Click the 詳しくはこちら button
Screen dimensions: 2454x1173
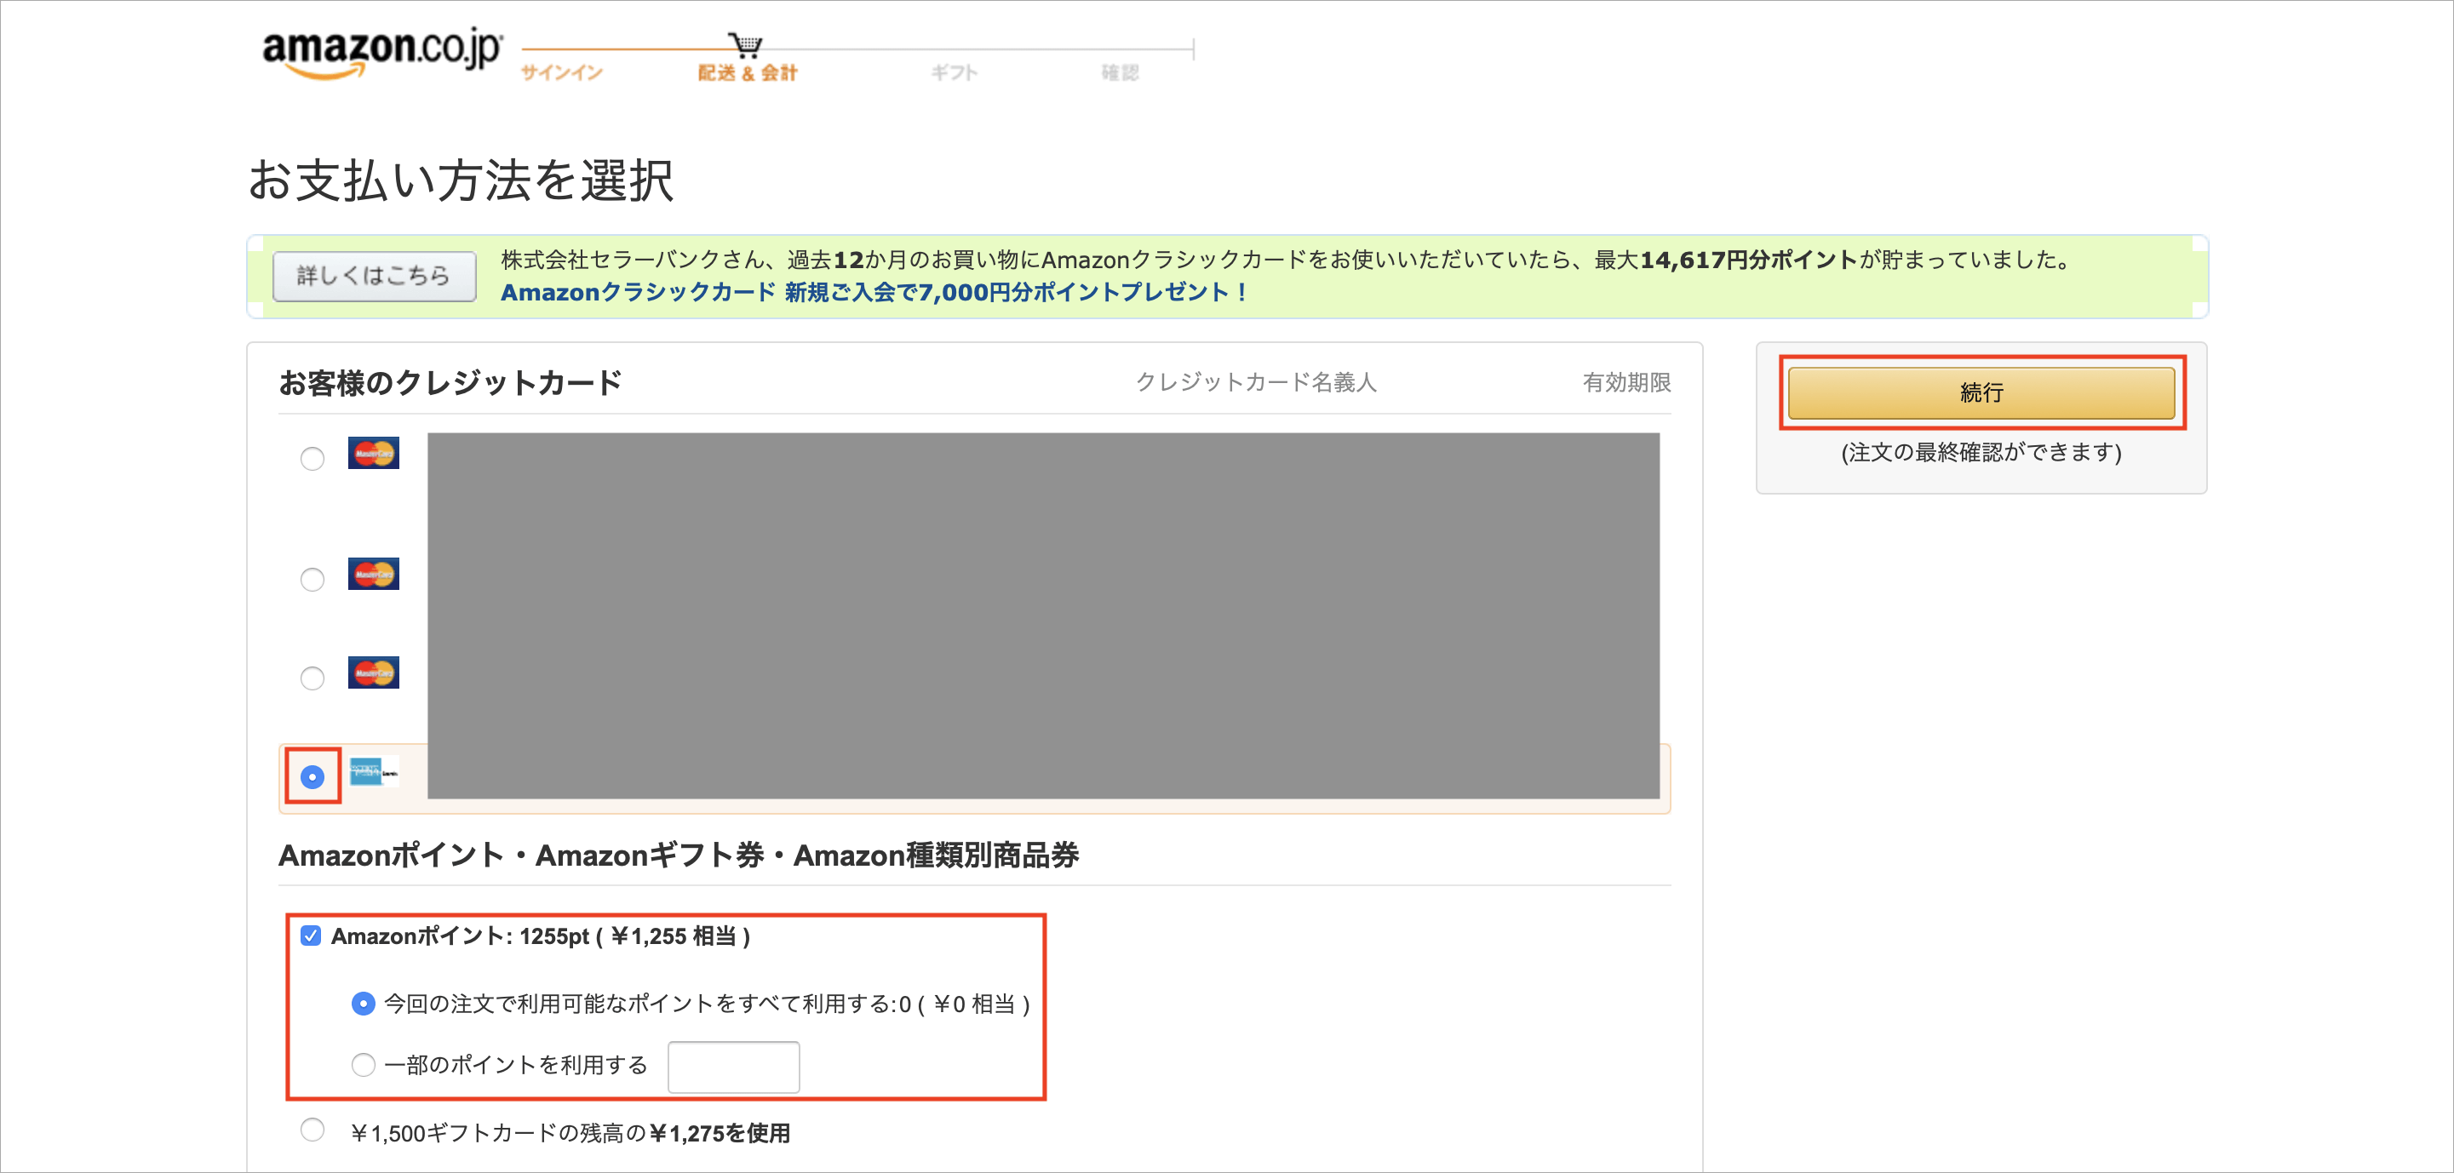(x=374, y=276)
